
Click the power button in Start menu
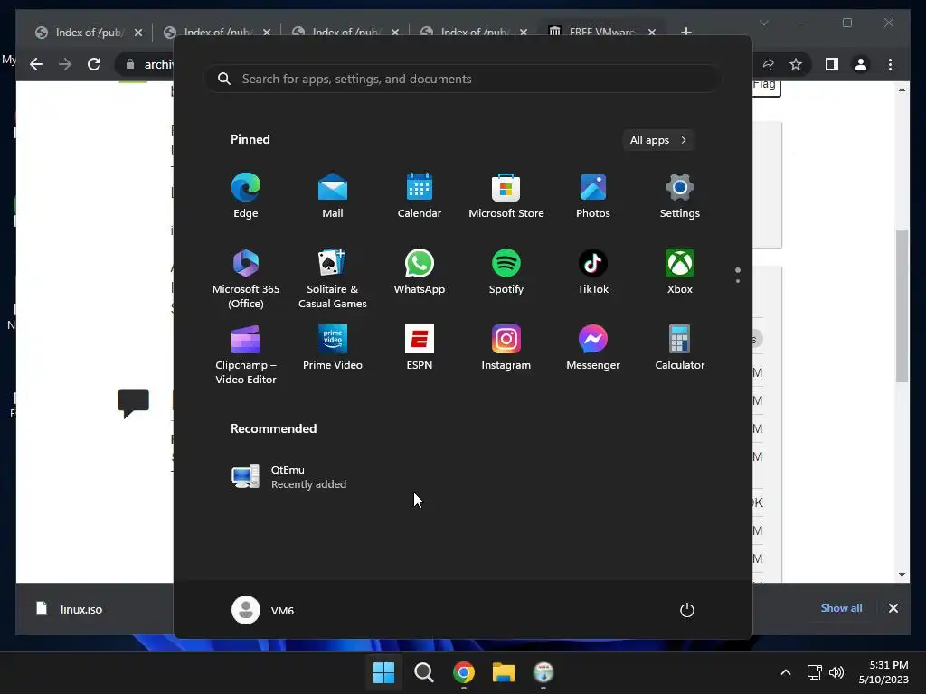(x=687, y=610)
